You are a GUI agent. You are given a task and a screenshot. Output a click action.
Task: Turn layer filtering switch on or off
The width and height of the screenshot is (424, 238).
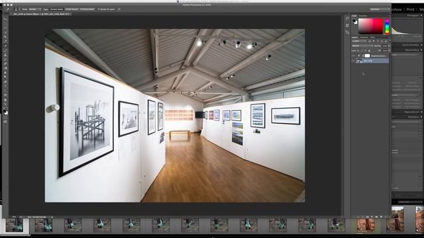coord(390,41)
